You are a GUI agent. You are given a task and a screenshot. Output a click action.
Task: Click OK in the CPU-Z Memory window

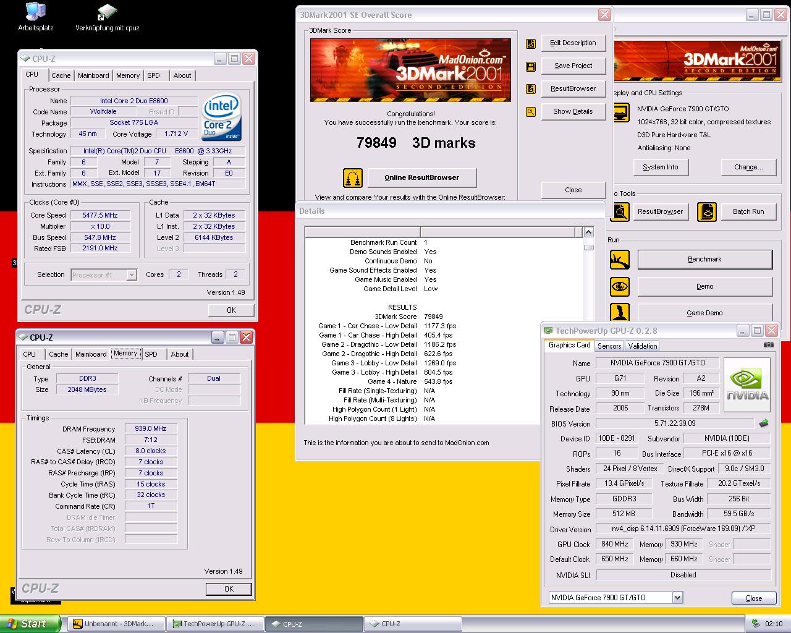(229, 589)
